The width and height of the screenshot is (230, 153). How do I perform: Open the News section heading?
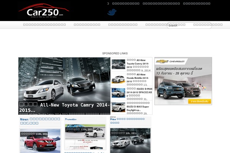click(40, 121)
